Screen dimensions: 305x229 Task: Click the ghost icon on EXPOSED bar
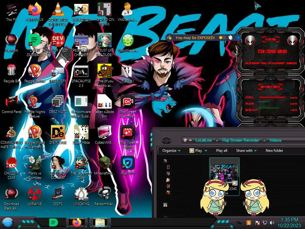pyautogui.click(x=231, y=38)
